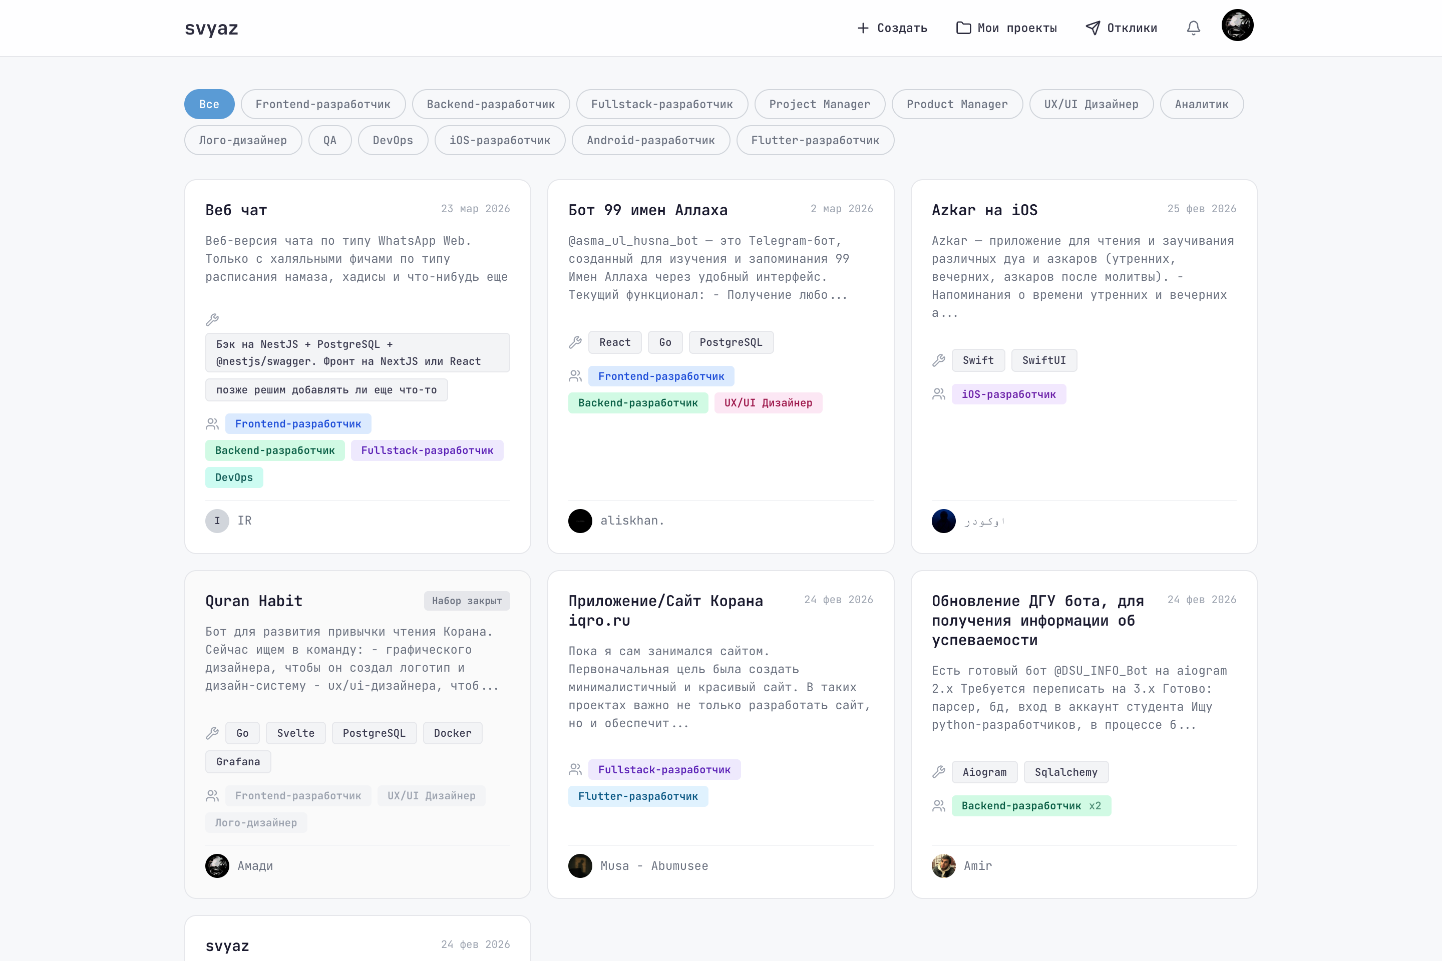
Task: Click the Flutter-разработчик role tag in iqro.ru card
Action: [x=638, y=797]
